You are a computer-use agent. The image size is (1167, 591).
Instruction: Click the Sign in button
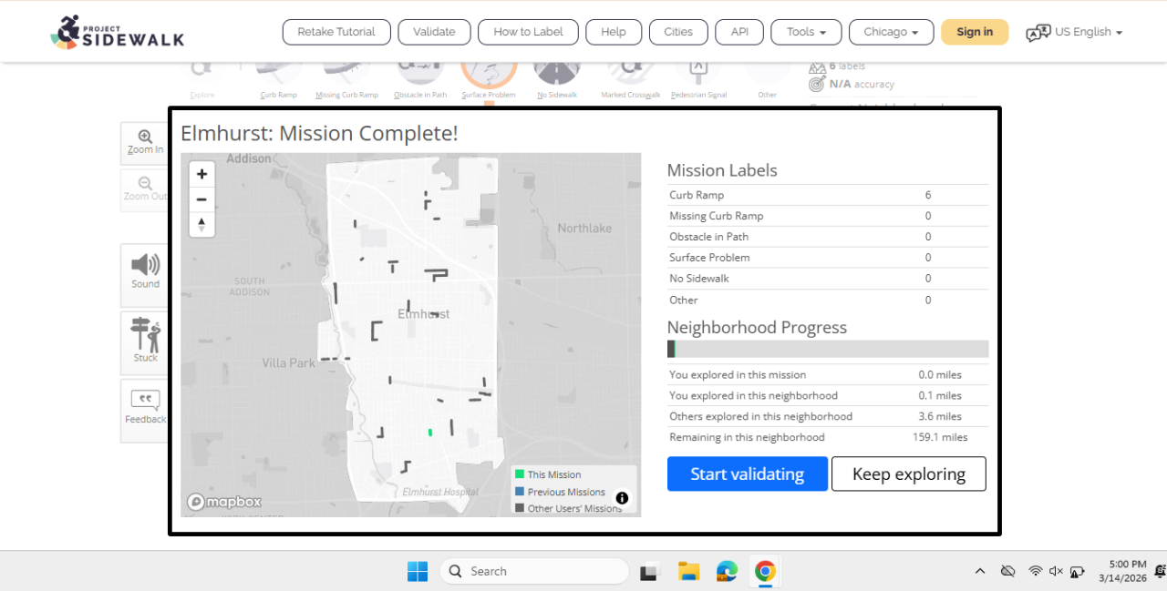tap(975, 32)
